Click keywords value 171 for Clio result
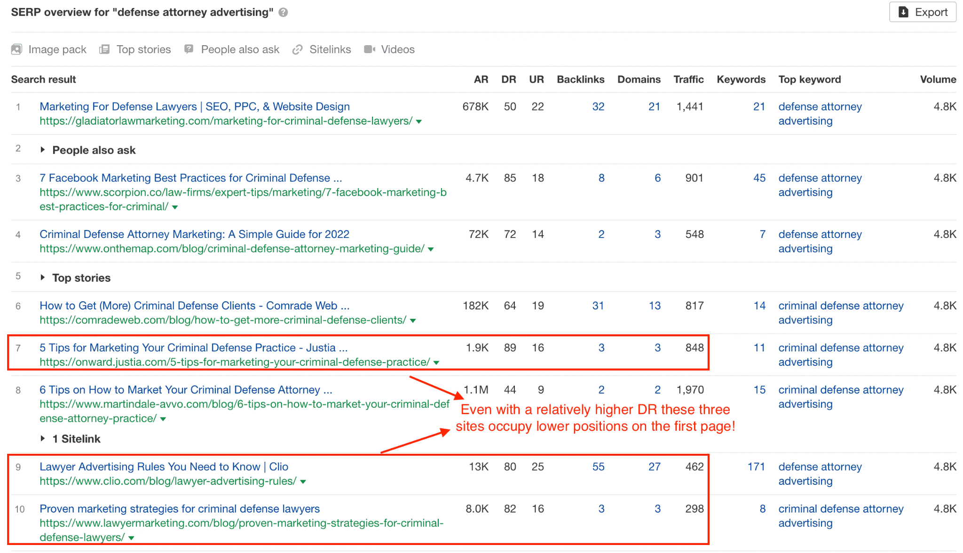Screen dimensions: 963x553 tap(756, 467)
